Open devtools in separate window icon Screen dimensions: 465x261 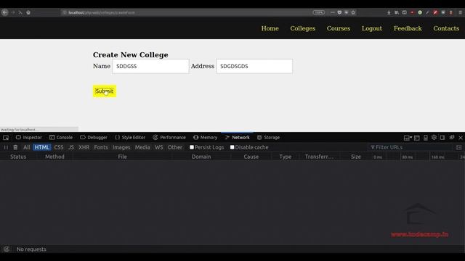pyautogui.click(x=452, y=138)
